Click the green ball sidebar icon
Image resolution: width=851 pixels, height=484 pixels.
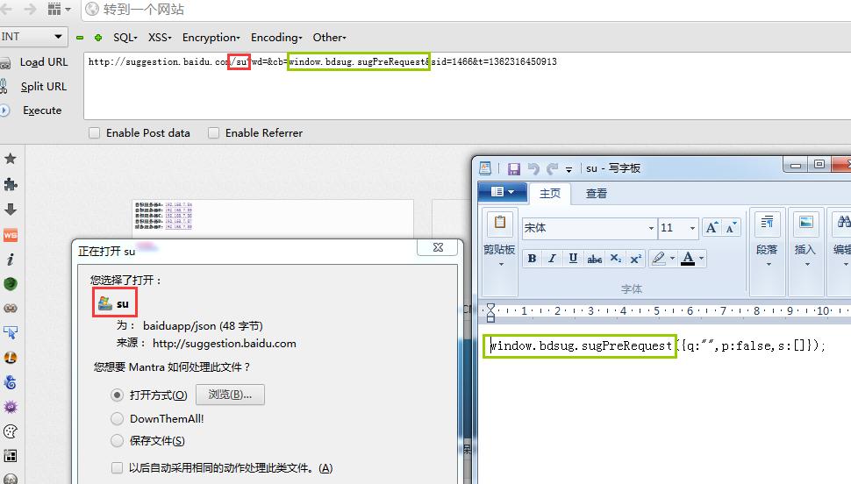coord(11,284)
